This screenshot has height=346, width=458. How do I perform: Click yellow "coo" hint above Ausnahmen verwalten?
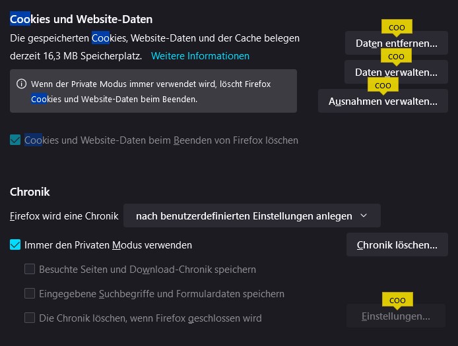383,86
